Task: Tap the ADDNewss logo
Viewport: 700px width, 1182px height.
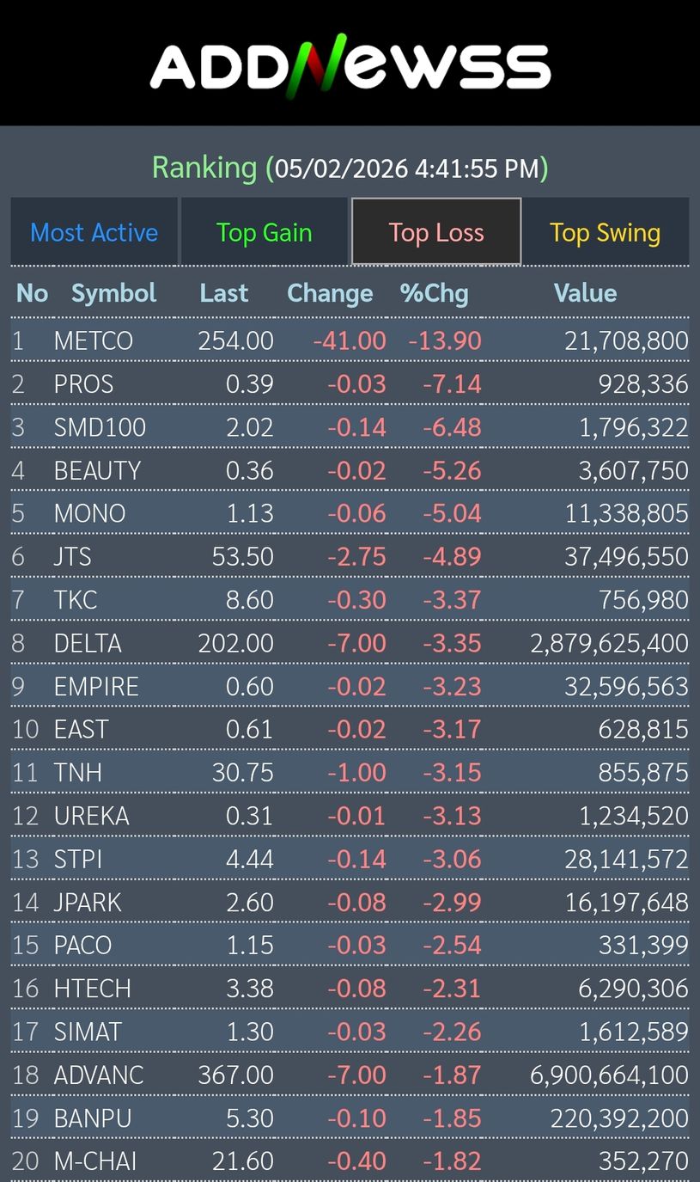Action: tap(350, 64)
